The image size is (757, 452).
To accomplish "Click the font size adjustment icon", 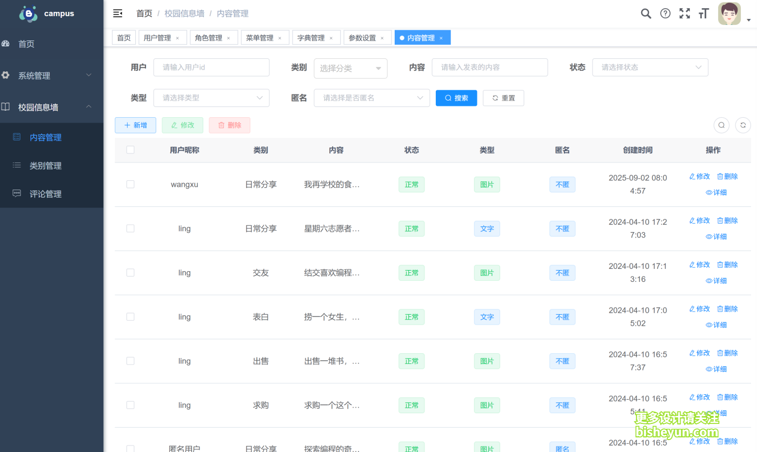I will click(x=703, y=14).
